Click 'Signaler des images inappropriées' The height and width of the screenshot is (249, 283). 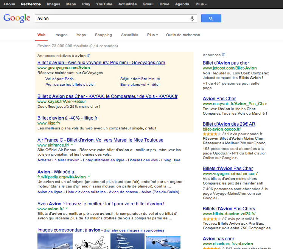pos(134,230)
